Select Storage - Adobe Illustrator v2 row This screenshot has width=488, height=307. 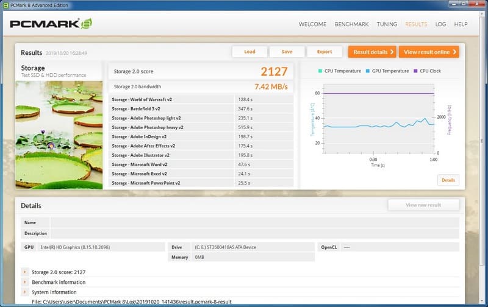201,155
